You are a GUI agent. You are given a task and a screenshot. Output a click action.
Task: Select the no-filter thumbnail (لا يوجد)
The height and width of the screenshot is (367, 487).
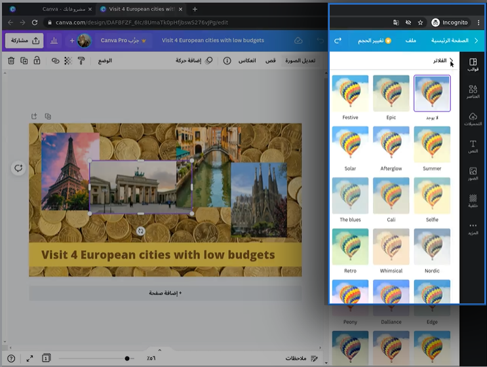point(432,93)
